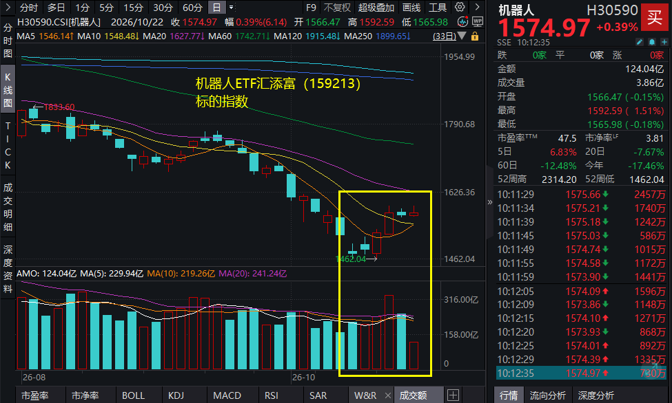Viewport: 672px width, 403px height.
Task: Click the red heartbeat diagnostic icon
Action: coord(462,21)
